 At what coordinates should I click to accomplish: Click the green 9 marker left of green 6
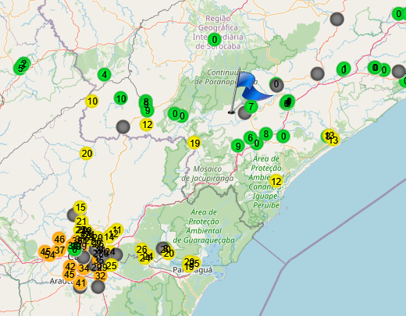pyautogui.click(x=238, y=146)
